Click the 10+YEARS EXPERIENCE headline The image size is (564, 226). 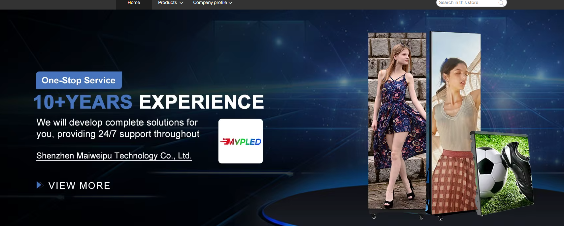click(x=149, y=102)
